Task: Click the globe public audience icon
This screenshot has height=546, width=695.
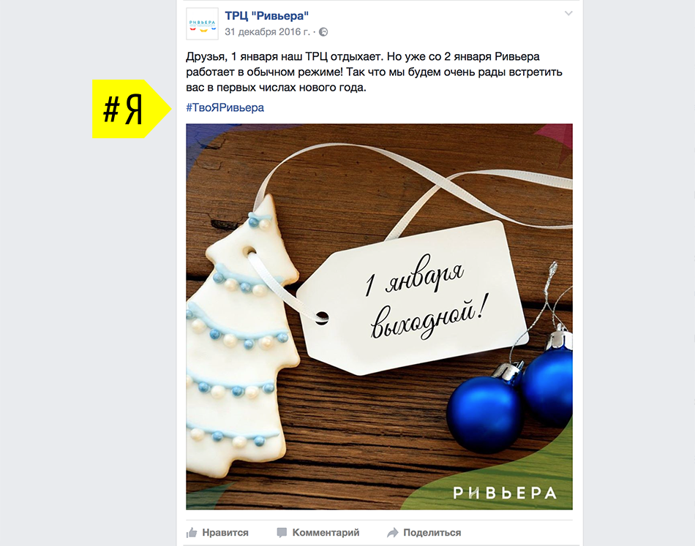Action: [x=323, y=32]
